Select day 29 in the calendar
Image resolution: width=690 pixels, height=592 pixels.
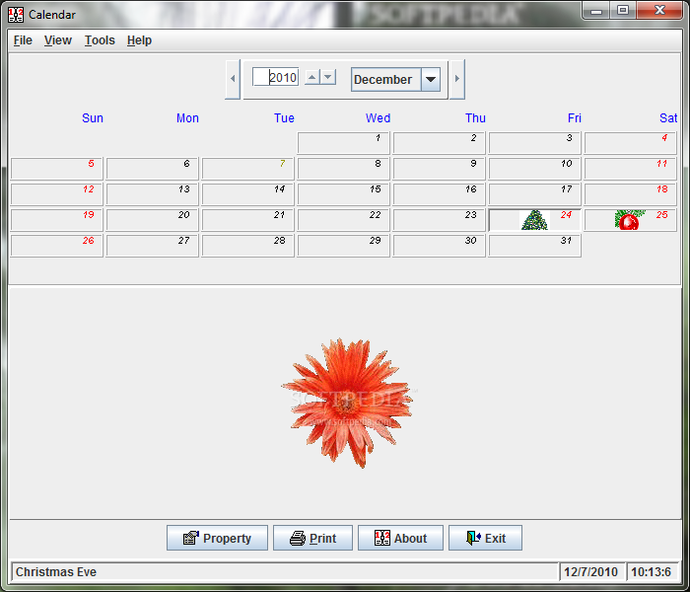[x=344, y=246]
